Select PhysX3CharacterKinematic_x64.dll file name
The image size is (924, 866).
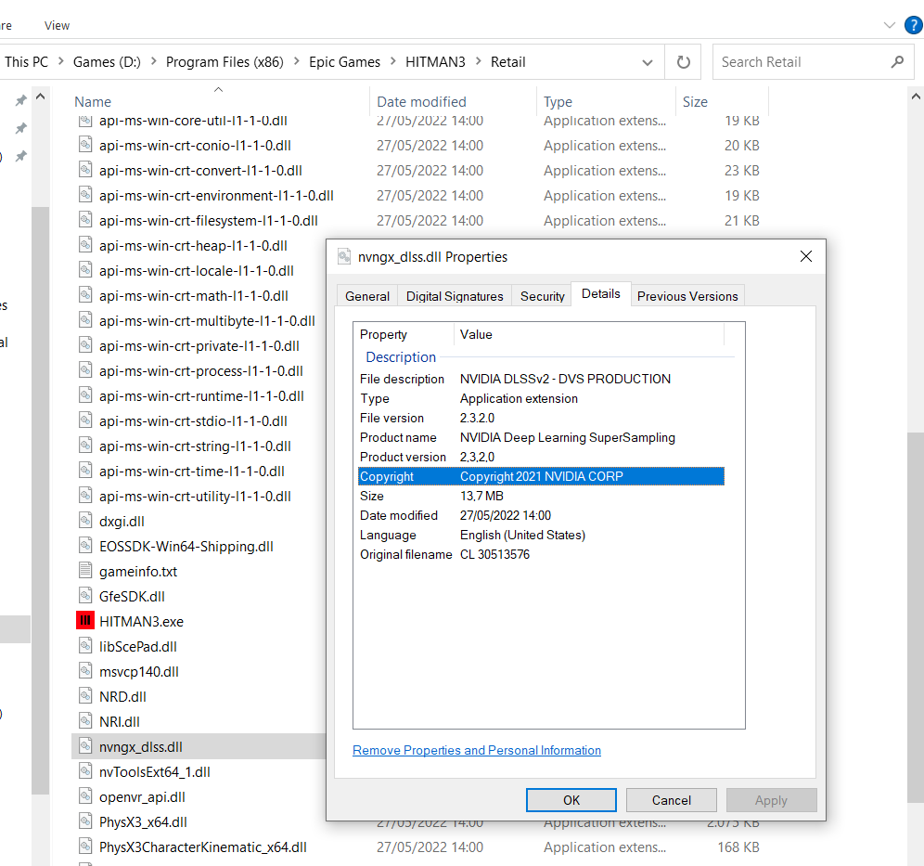[203, 847]
